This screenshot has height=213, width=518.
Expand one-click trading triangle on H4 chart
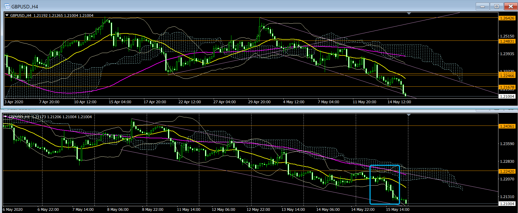7,15
